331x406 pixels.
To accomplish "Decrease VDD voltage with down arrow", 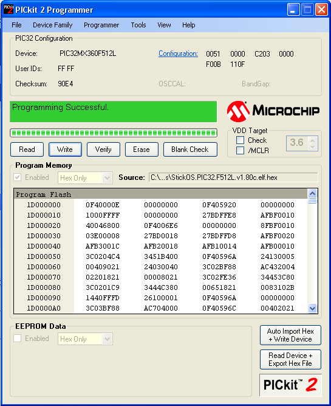I will pyautogui.click(x=313, y=146).
